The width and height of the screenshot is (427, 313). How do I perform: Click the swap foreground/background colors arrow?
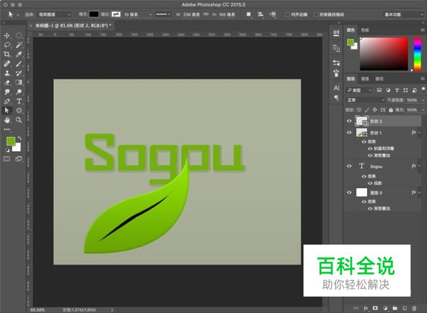19,138
